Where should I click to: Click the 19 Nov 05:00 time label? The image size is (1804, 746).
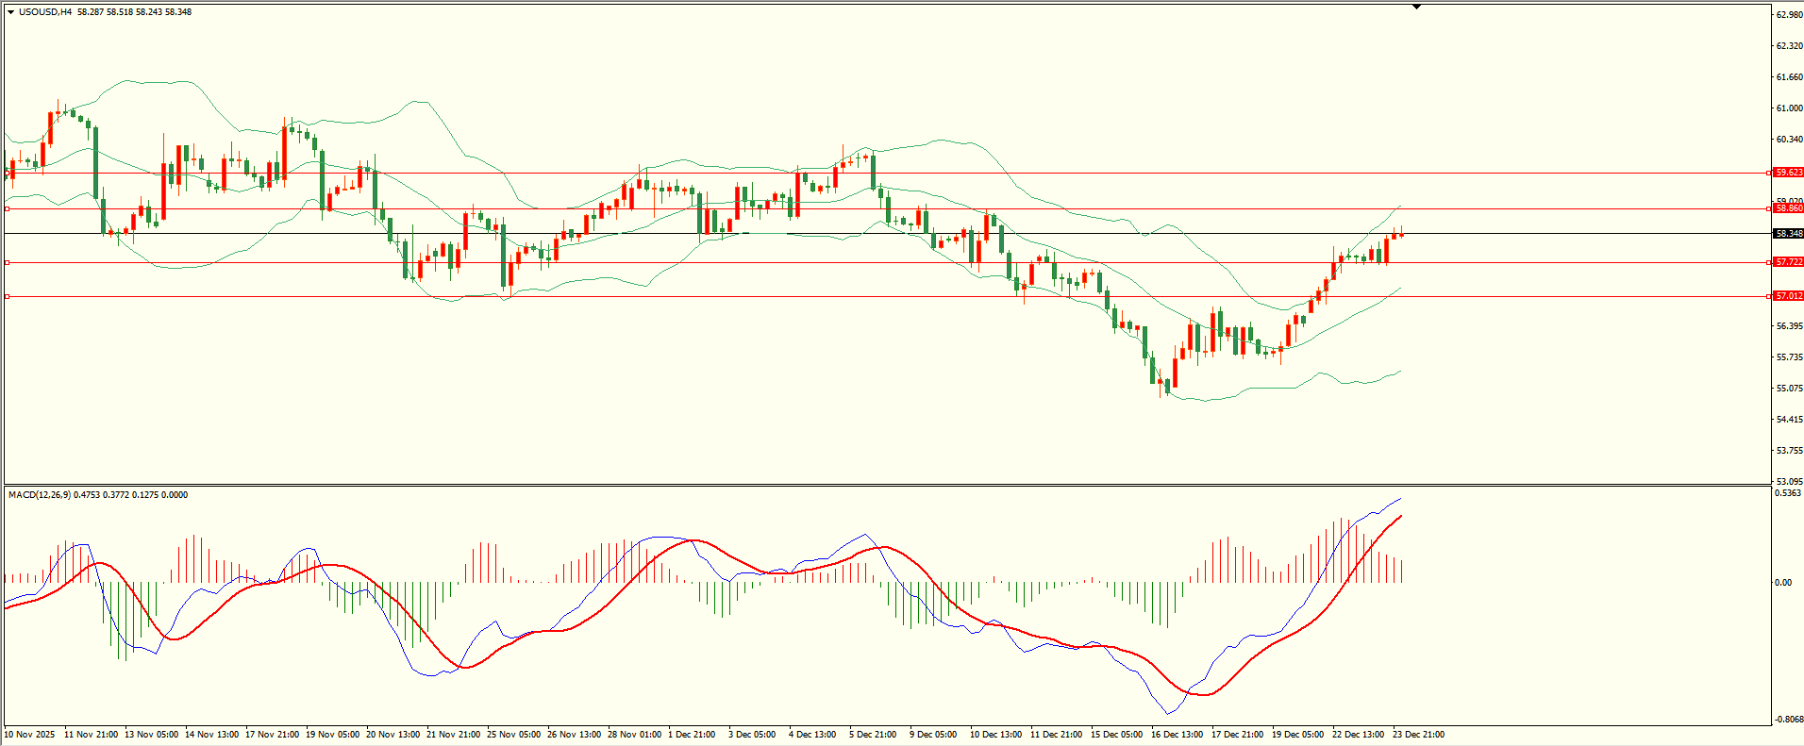(332, 734)
